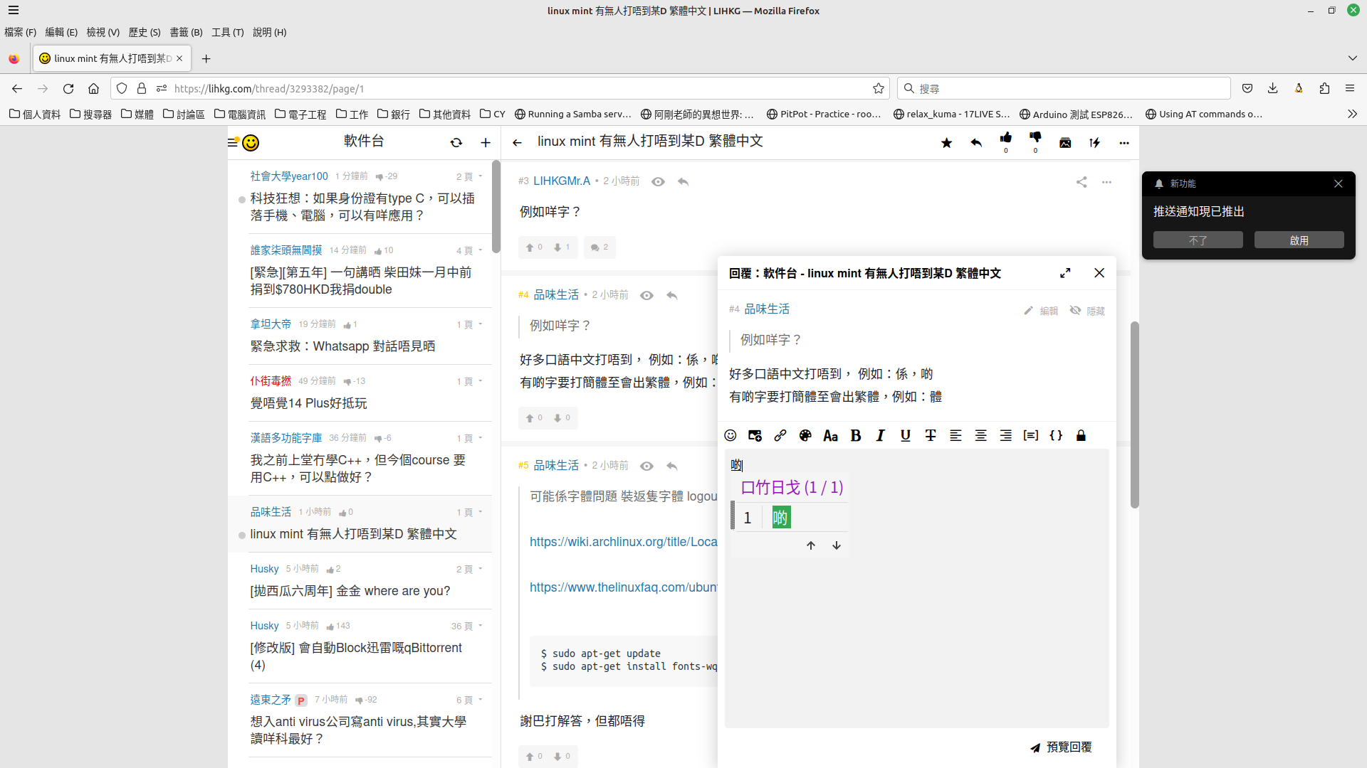Screen dimensions: 1367x768
Task: Click the thread page vertical scrollbar
Action: click(x=1134, y=415)
